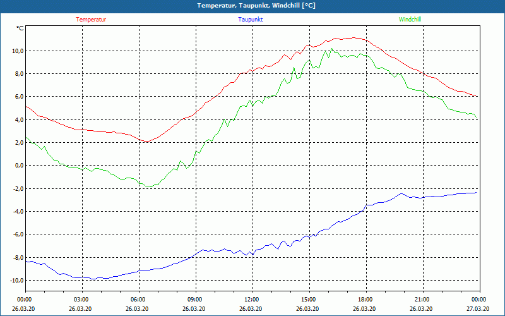Click the 09:00 time axis label
Image resolution: width=505 pixels, height=316 pixels.
pos(196,300)
